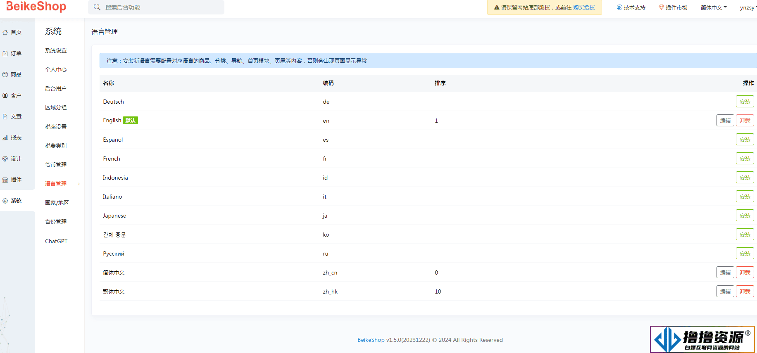Install the ko language row
This screenshot has width=757, height=353.
coord(745,235)
